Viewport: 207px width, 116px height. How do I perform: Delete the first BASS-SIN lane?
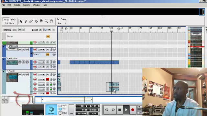54,62
